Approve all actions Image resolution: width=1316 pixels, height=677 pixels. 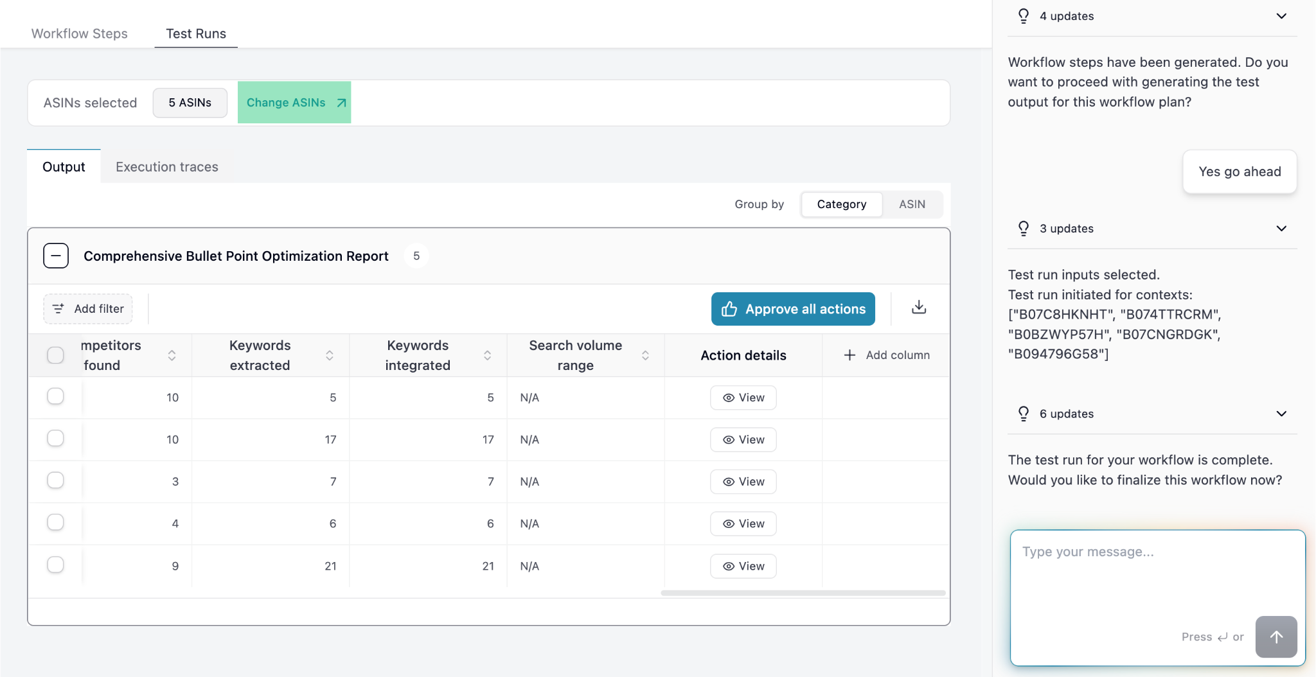tap(793, 309)
